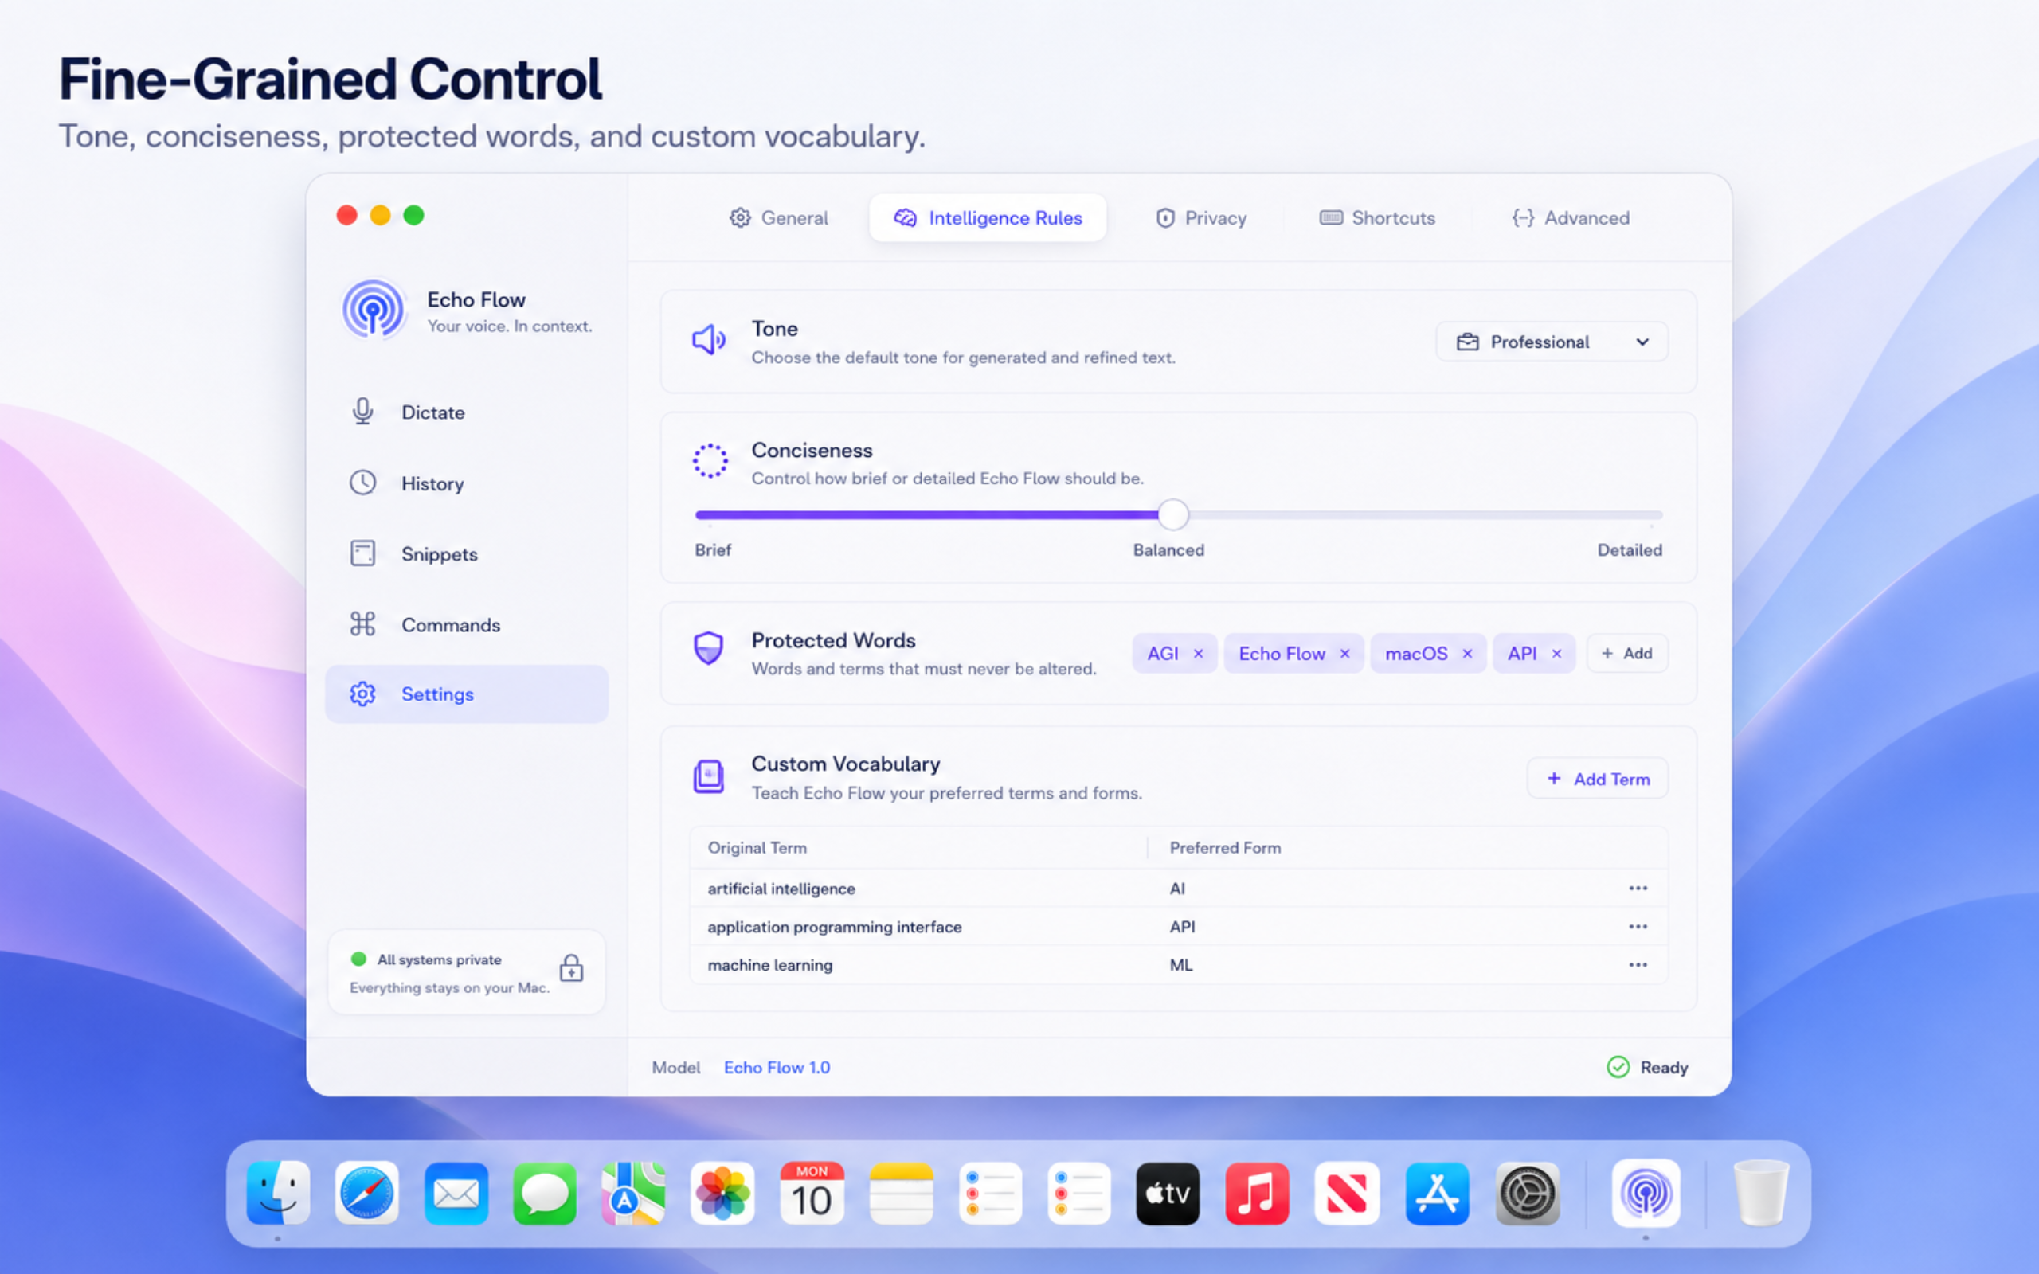This screenshot has height=1274, width=2039.
Task: Click the privacy lock icon
Action: [571, 968]
